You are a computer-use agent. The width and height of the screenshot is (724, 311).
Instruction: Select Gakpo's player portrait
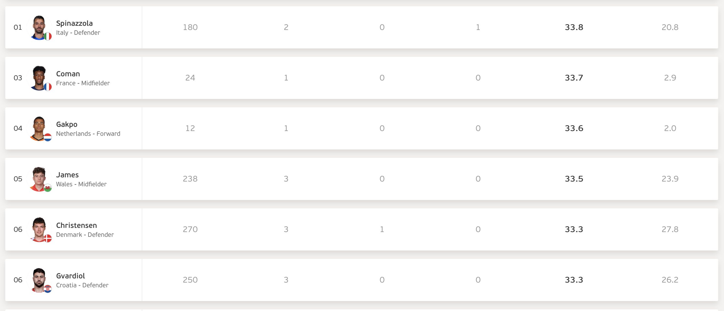(x=39, y=128)
